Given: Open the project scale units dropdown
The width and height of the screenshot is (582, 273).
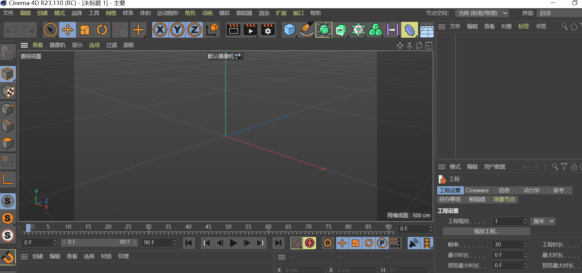Looking at the screenshot, I should tap(543, 221).
